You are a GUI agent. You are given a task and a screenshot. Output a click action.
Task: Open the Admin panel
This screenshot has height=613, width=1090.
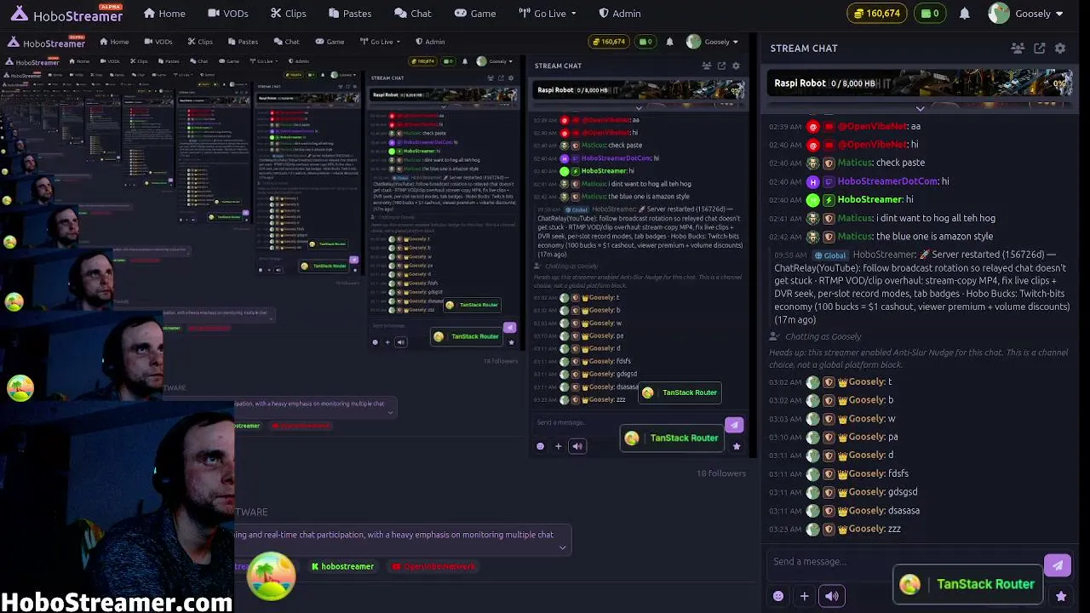pyautogui.click(x=620, y=14)
